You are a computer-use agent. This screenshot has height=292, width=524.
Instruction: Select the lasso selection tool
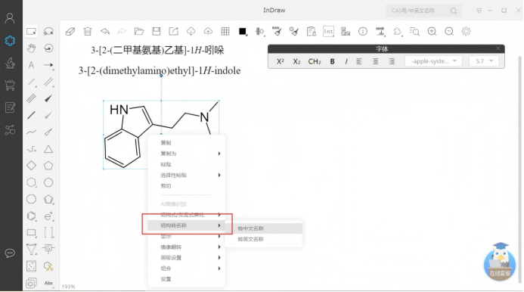[x=48, y=32]
